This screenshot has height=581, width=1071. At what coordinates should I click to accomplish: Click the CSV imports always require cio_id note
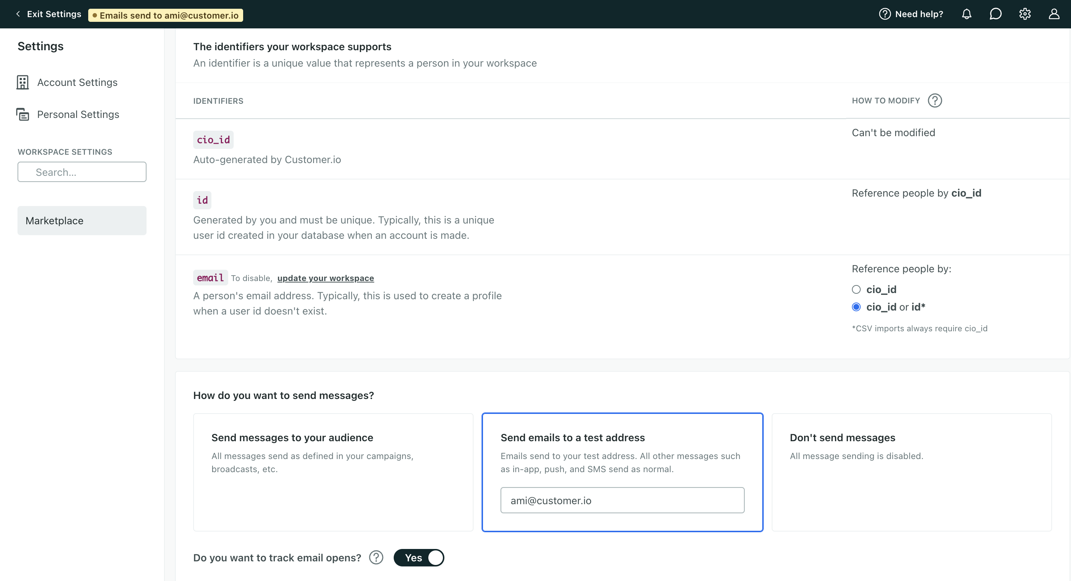920,328
